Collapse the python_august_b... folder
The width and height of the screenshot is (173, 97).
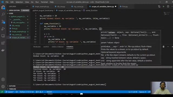click(18, 16)
